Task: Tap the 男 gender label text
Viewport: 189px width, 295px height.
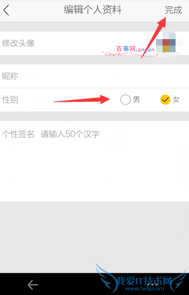Action: (137, 99)
